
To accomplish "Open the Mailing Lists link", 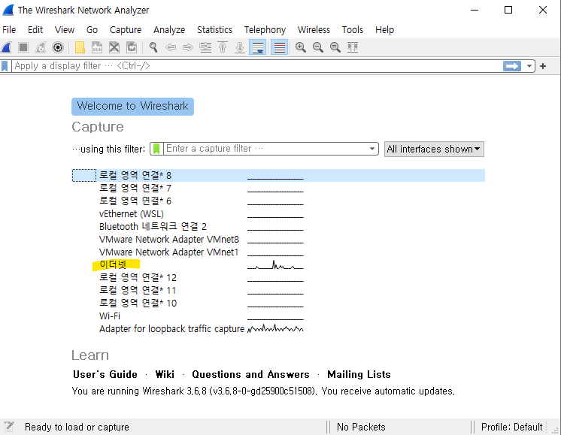I will coord(359,374).
